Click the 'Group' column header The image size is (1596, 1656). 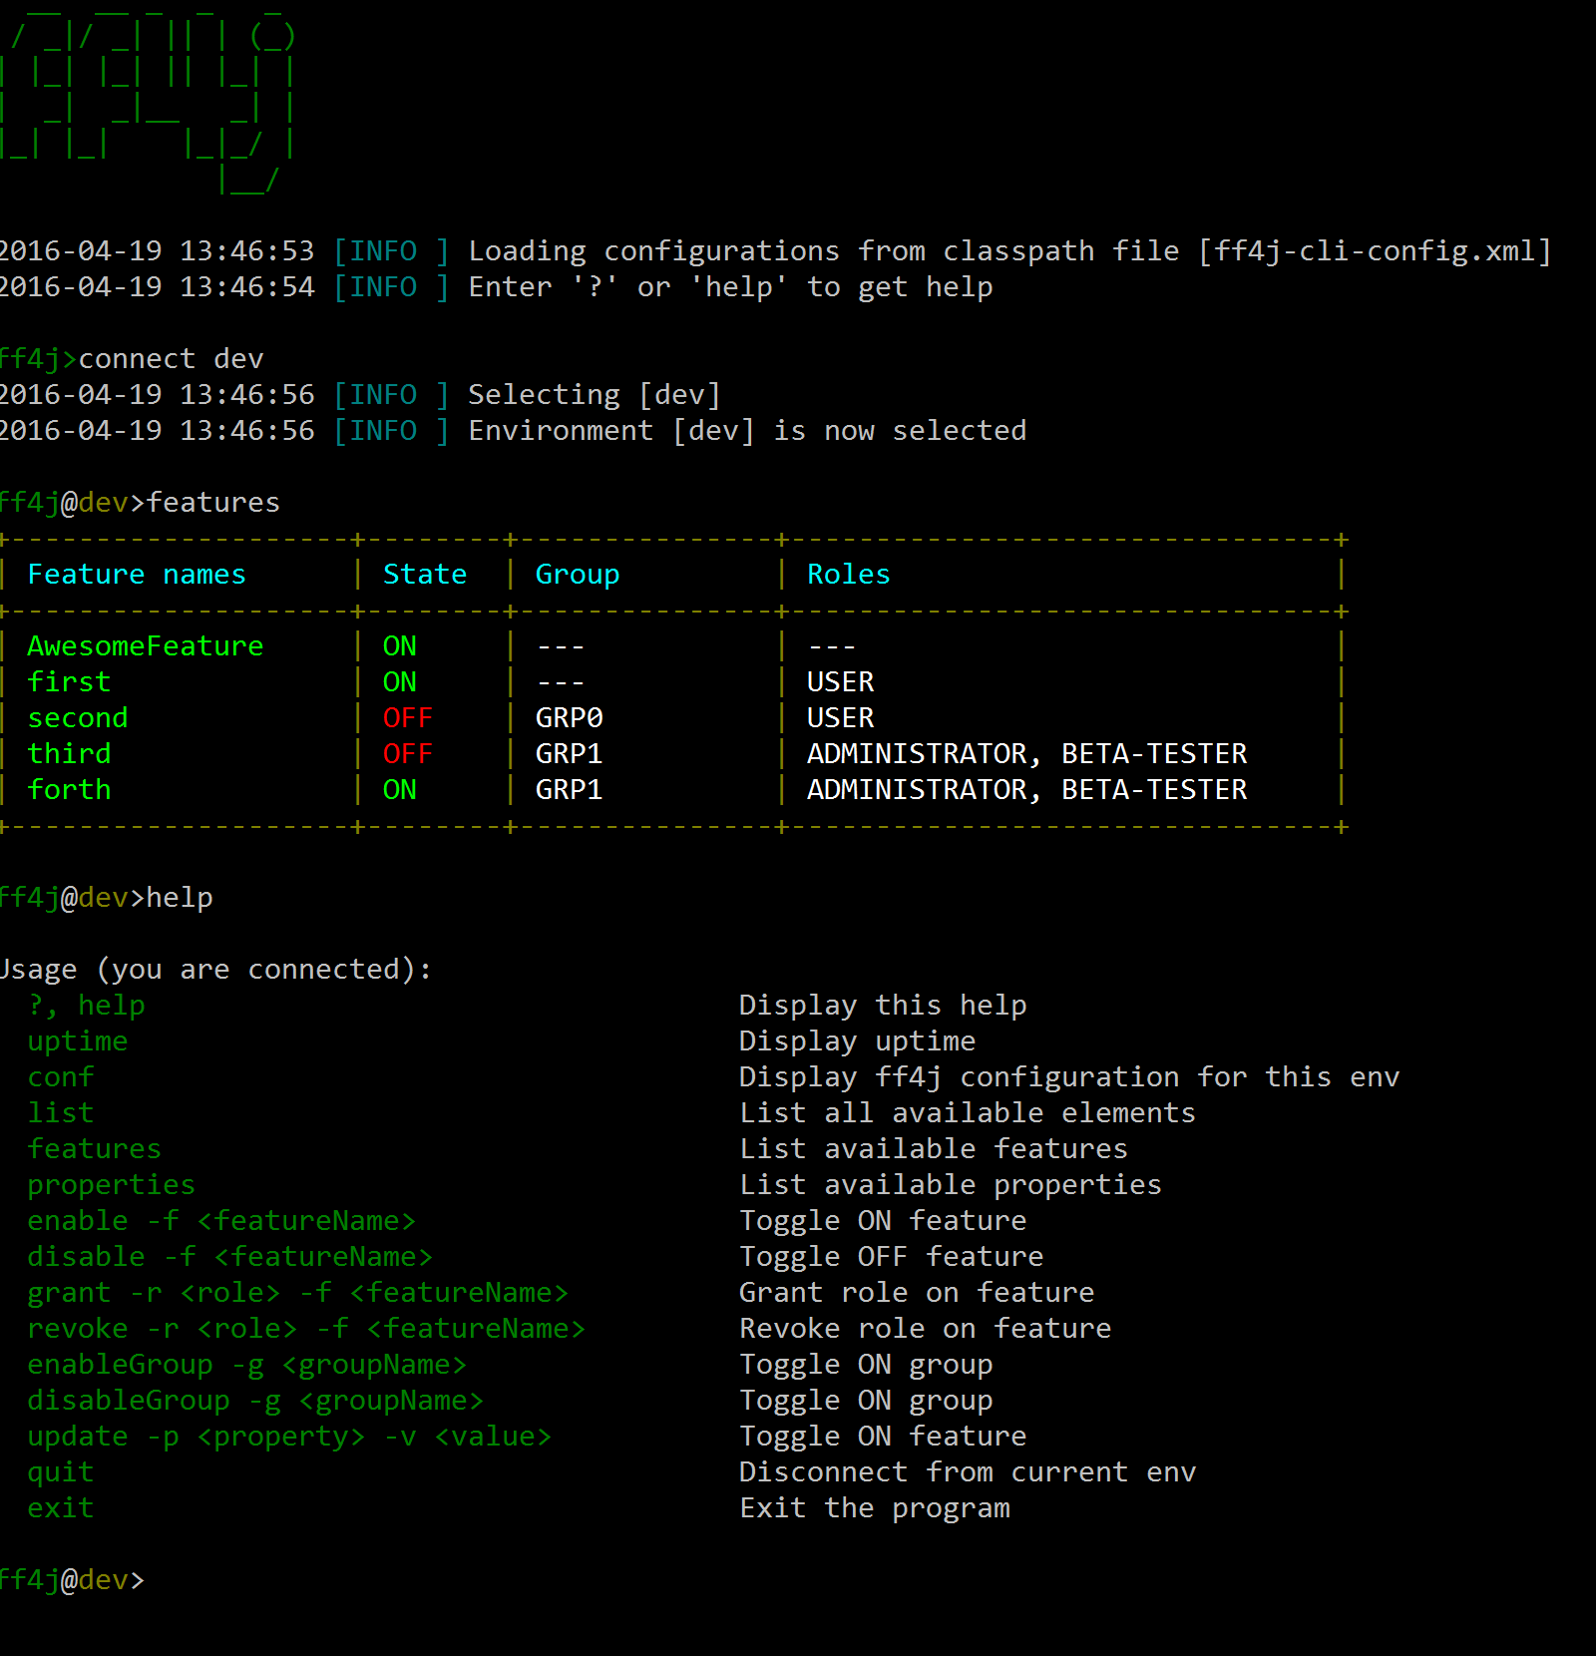pos(577,575)
